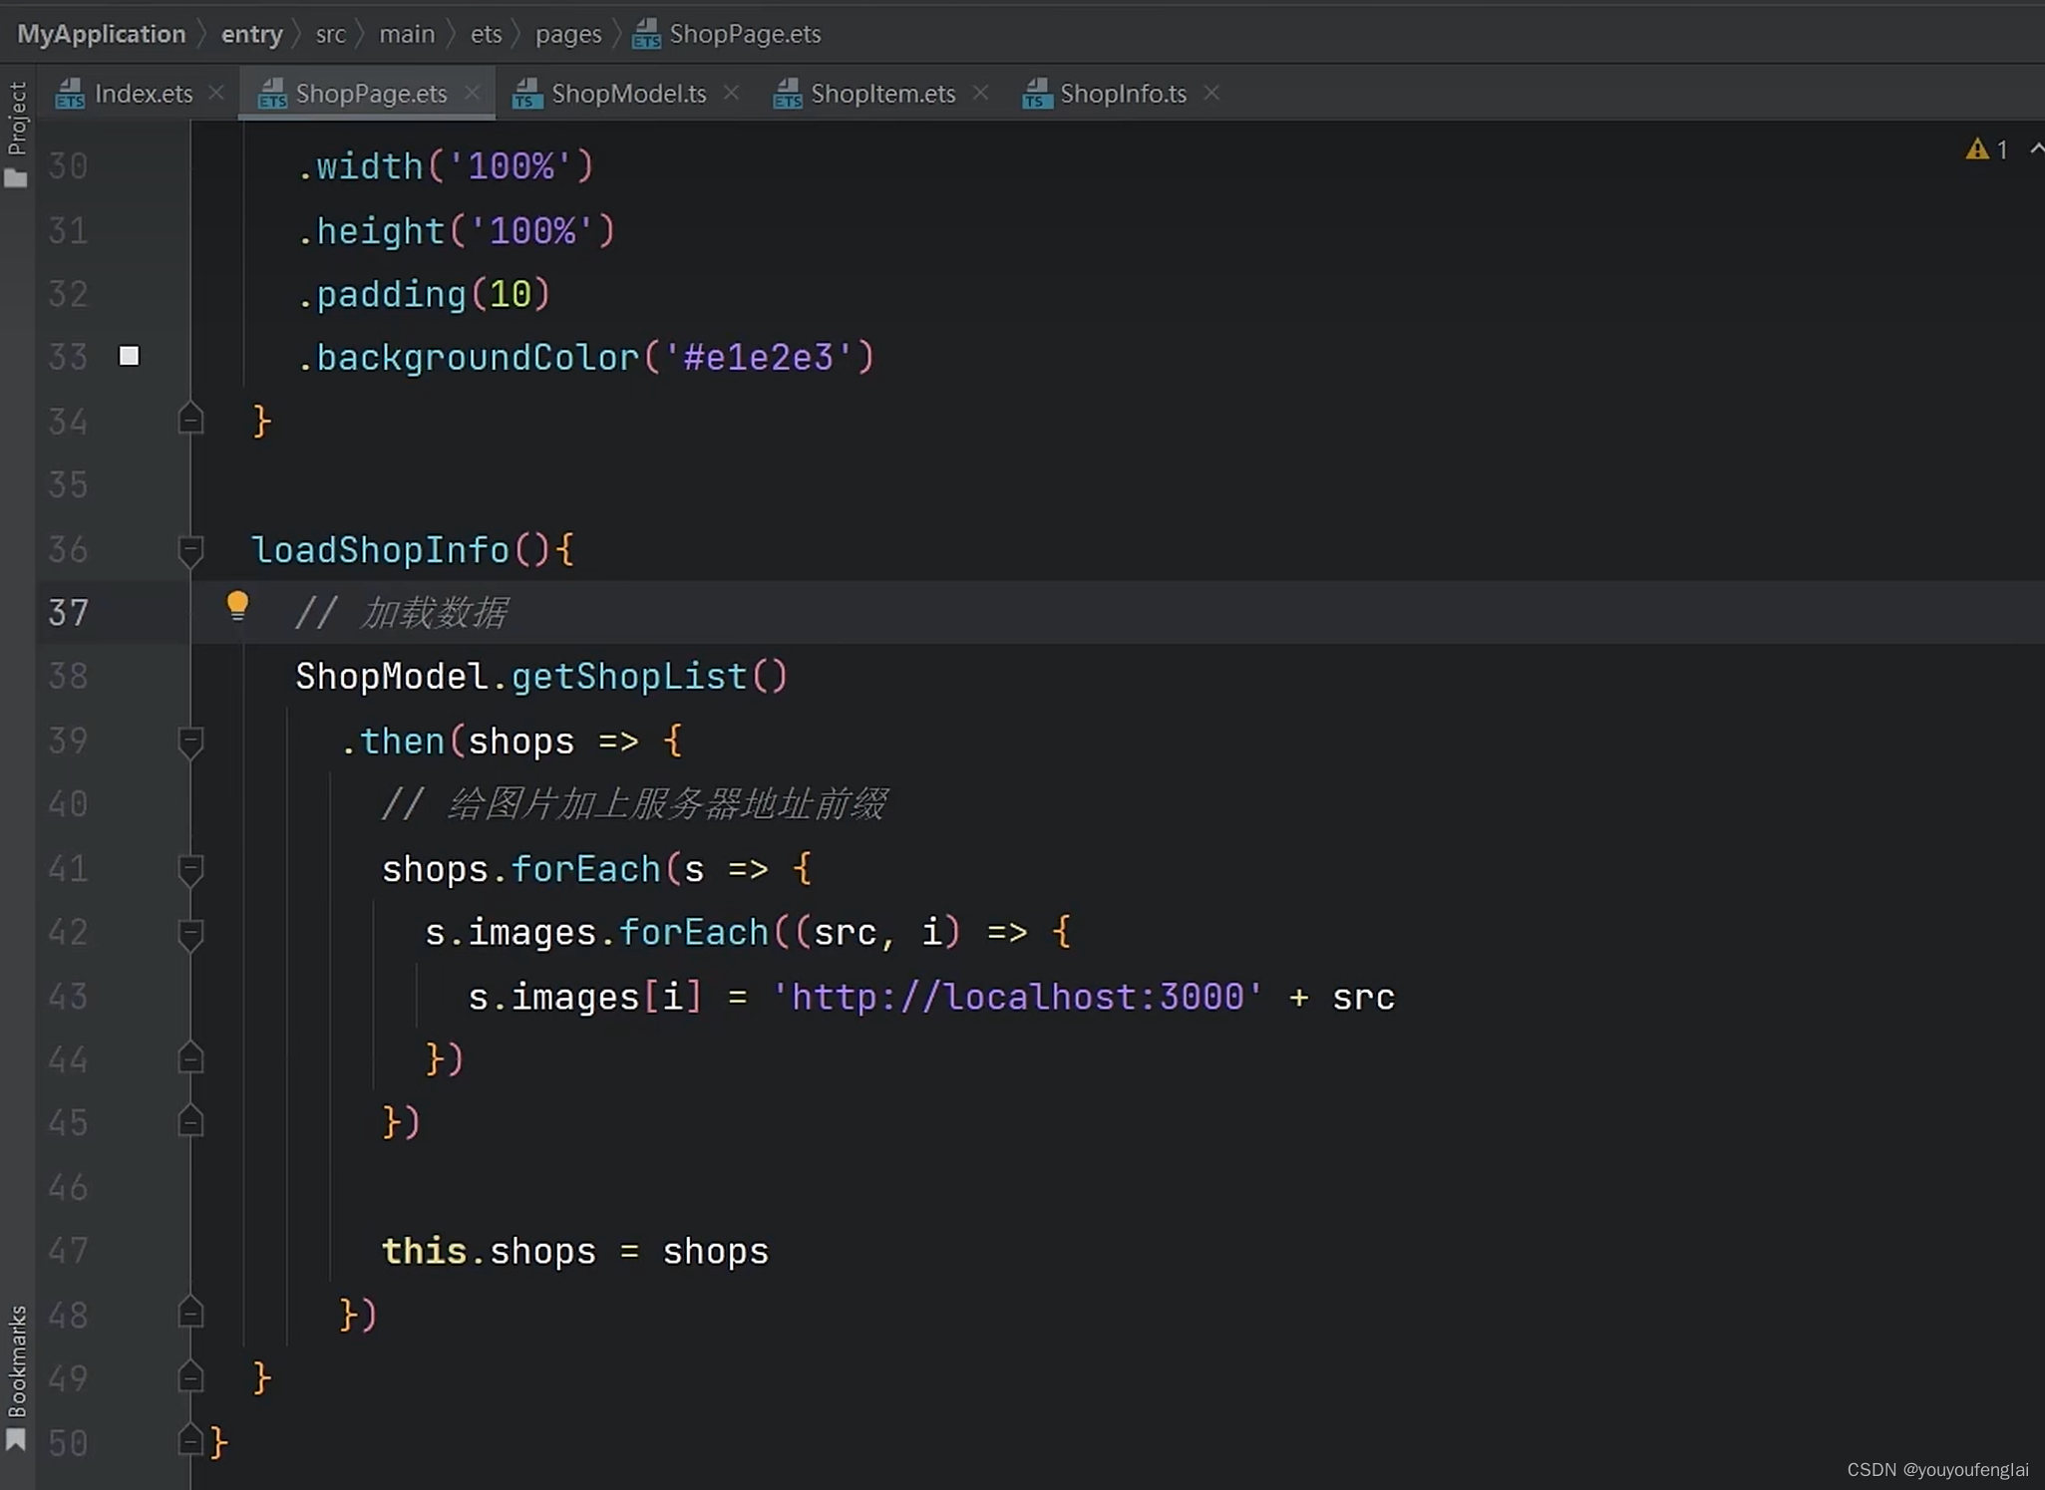Viewport: 2045px width, 1490px height.
Task: Switch to the ShopModel.ts tab
Action: pos(628,94)
